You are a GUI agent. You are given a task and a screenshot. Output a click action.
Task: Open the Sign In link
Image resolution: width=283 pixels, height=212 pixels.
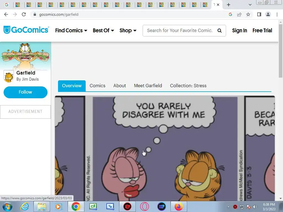[x=240, y=30]
